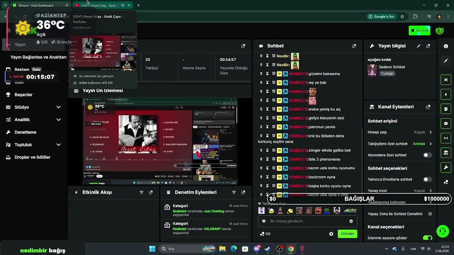This screenshot has height=255, width=454.
Task: Open Yayın Bağlantısı ve Anahtarı page
Action: 38,57
